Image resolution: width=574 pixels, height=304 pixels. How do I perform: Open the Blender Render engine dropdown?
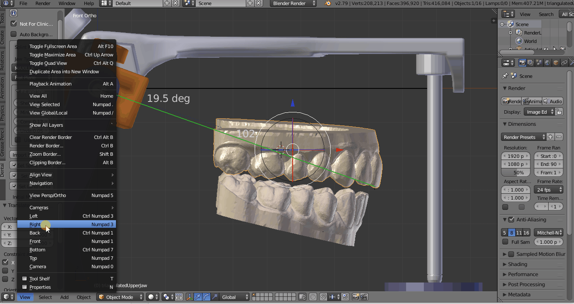tap(294, 3)
